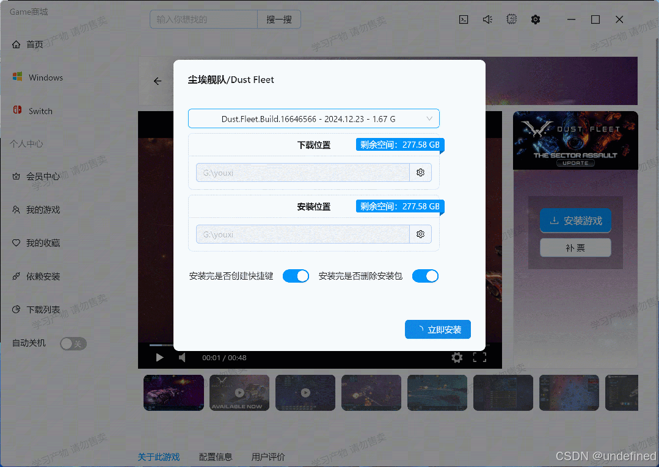This screenshot has width=659, height=467.
Task: Expand the Dust.Fleet.Build version dropdown
Action: pyautogui.click(x=313, y=119)
